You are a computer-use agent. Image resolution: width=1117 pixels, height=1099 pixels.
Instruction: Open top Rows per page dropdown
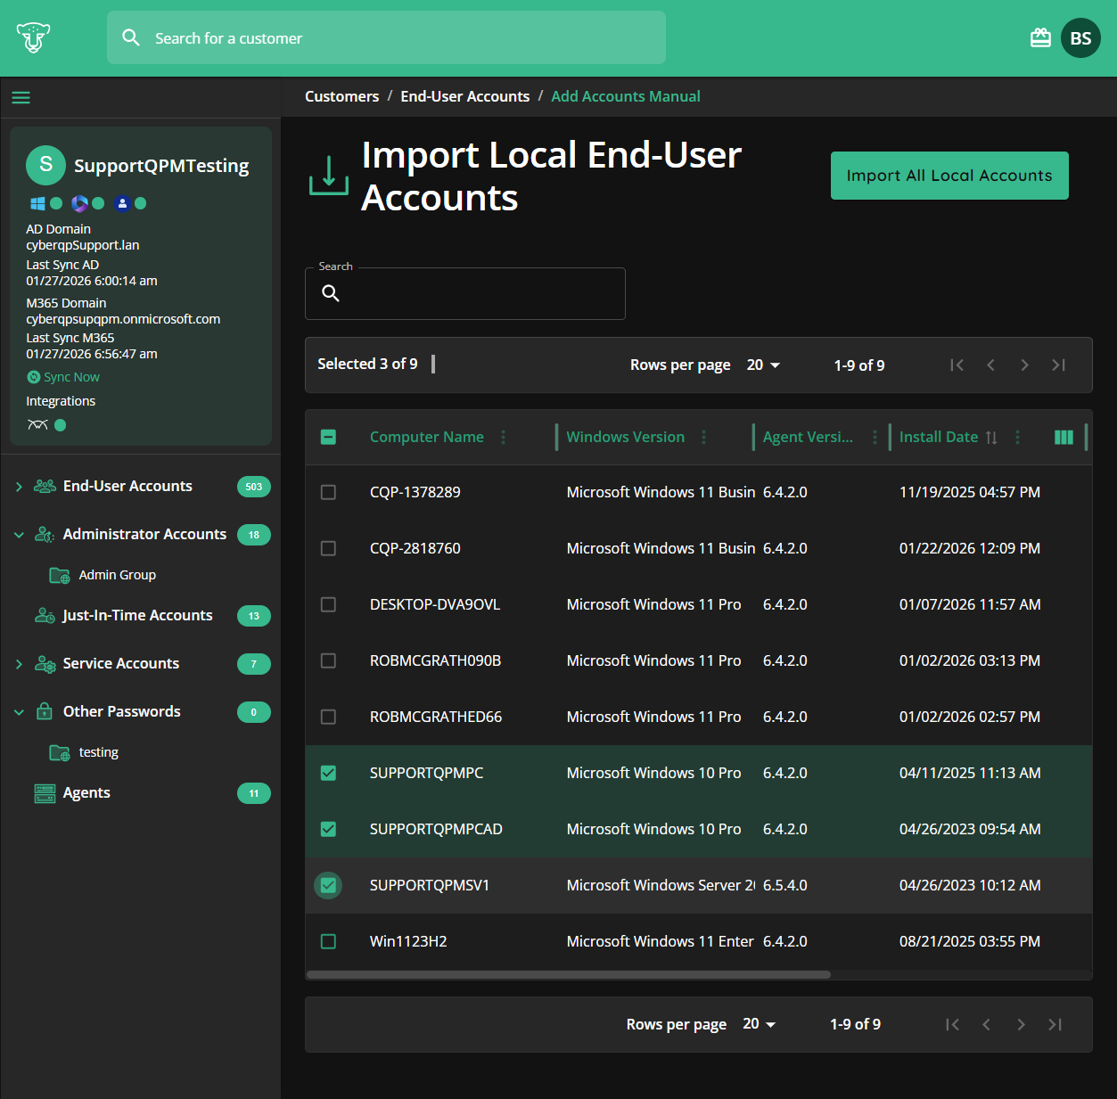point(763,365)
